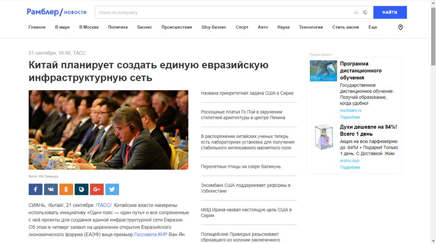
Task: Expand the Еще menu
Action: (372, 27)
